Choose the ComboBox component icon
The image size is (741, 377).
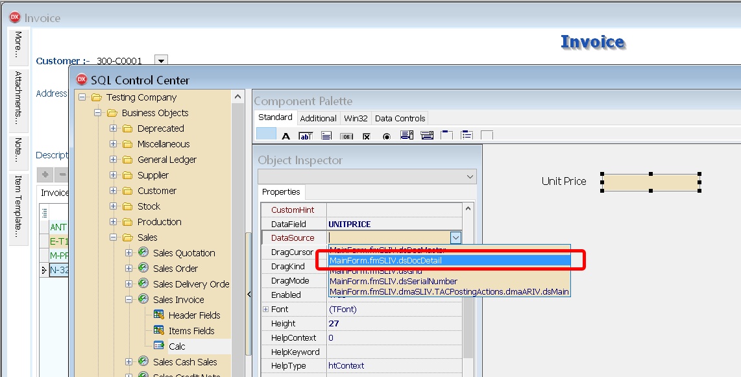(427, 136)
